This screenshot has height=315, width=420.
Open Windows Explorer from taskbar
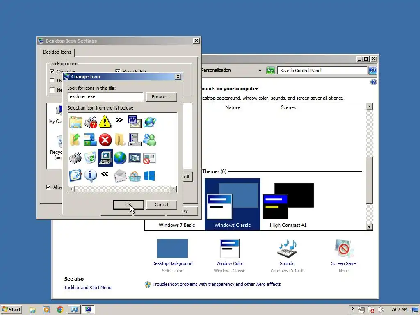pyautogui.click(x=32, y=310)
